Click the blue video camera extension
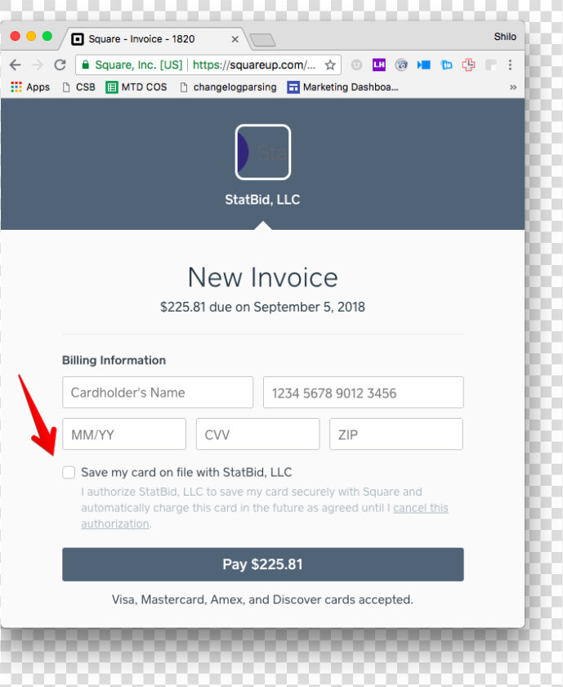The image size is (563, 687). [424, 65]
